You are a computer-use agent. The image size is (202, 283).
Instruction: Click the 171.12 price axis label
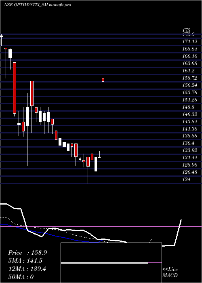190,42
